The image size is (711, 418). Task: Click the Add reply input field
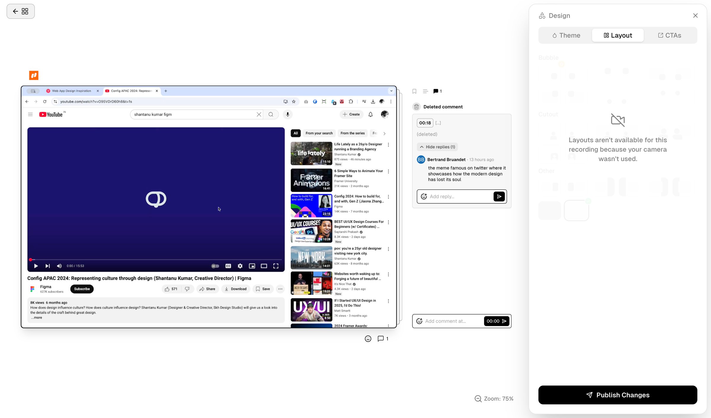pyautogui.click(x=460, y=196)
